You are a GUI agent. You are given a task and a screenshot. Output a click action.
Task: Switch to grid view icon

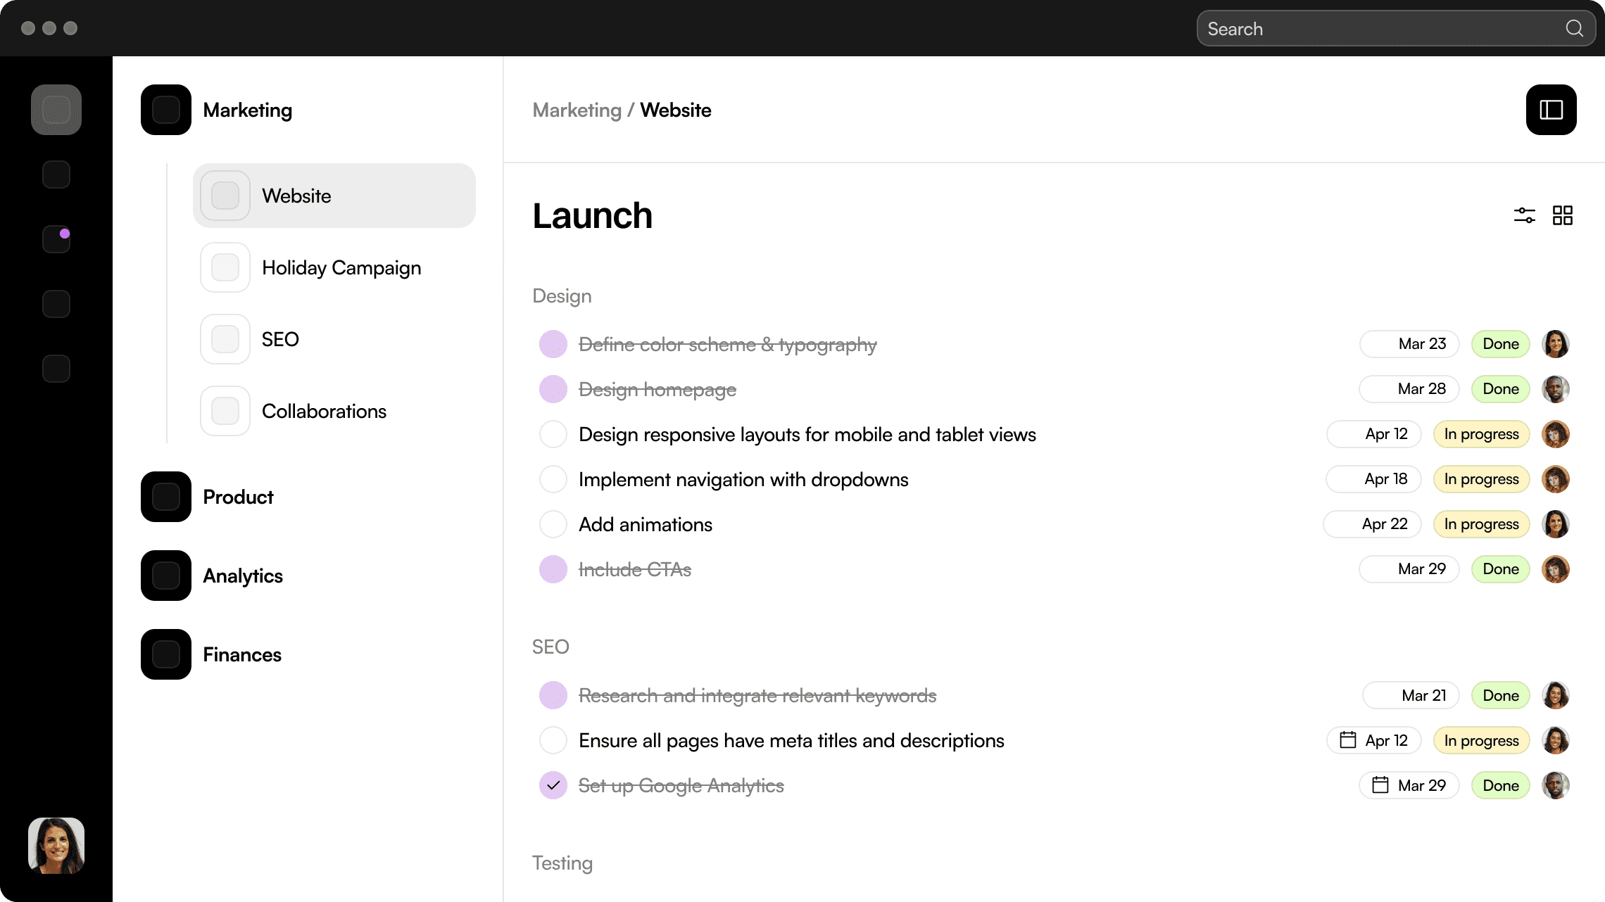pyautogui.click(x=1562, y=215)
